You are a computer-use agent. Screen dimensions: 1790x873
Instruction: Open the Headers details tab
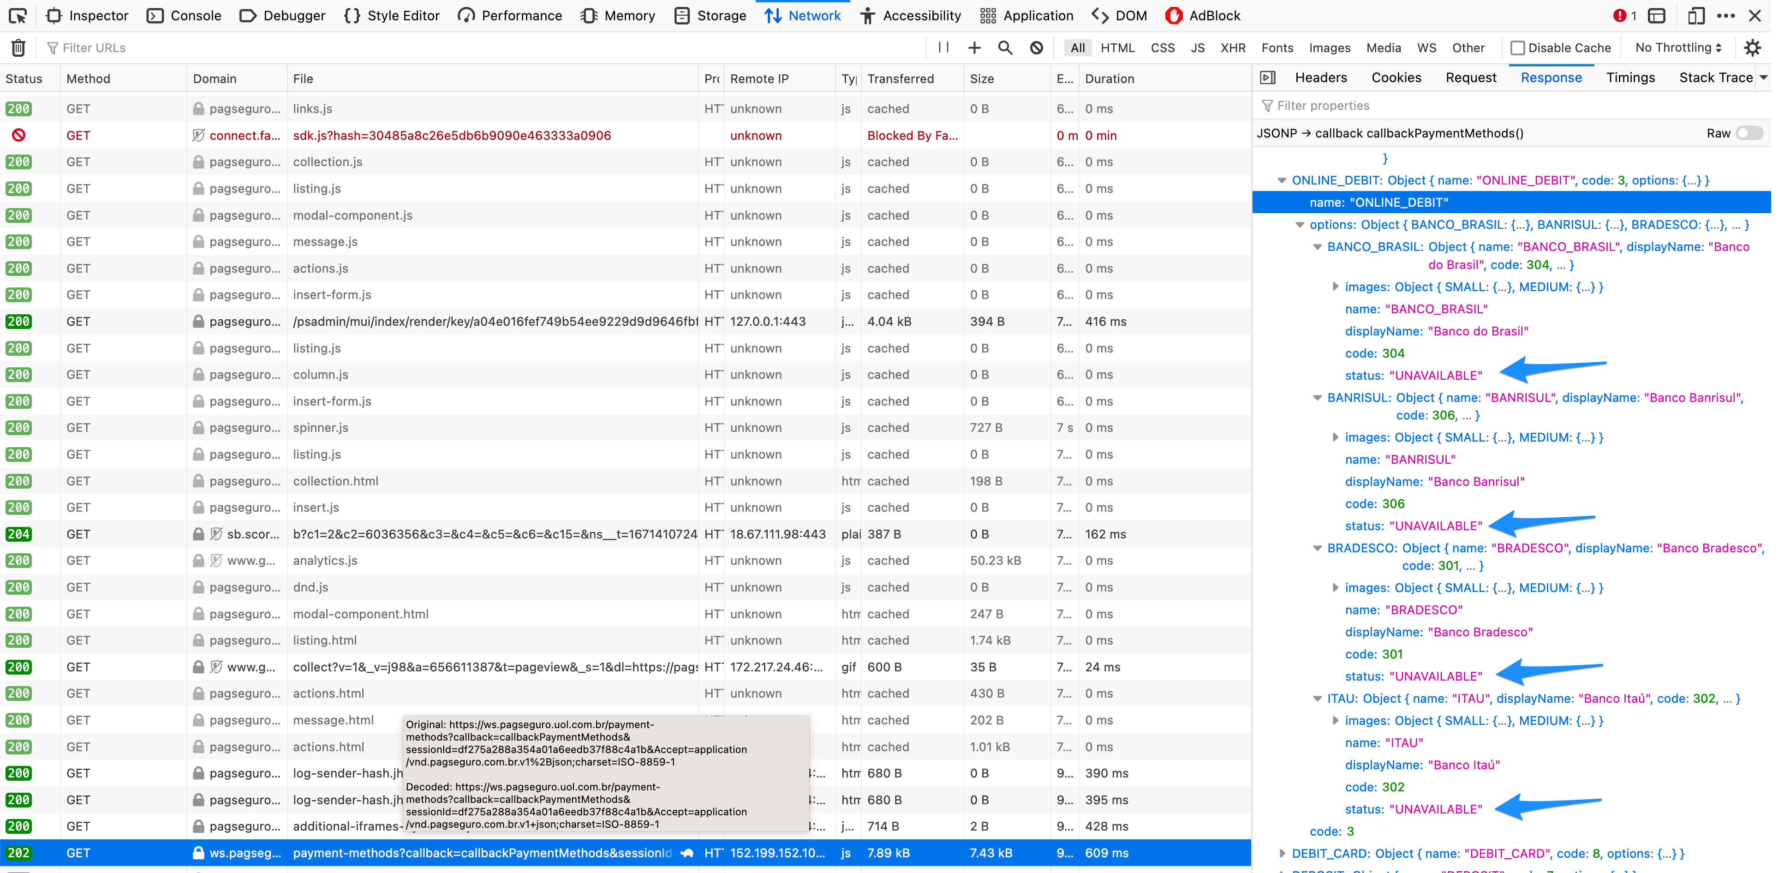[1321, 78]
